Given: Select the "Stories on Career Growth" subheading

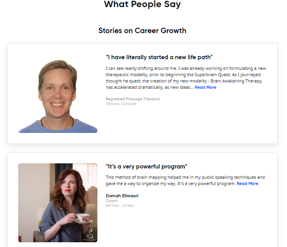Looking at the screenshot, I should click(143, 31).
